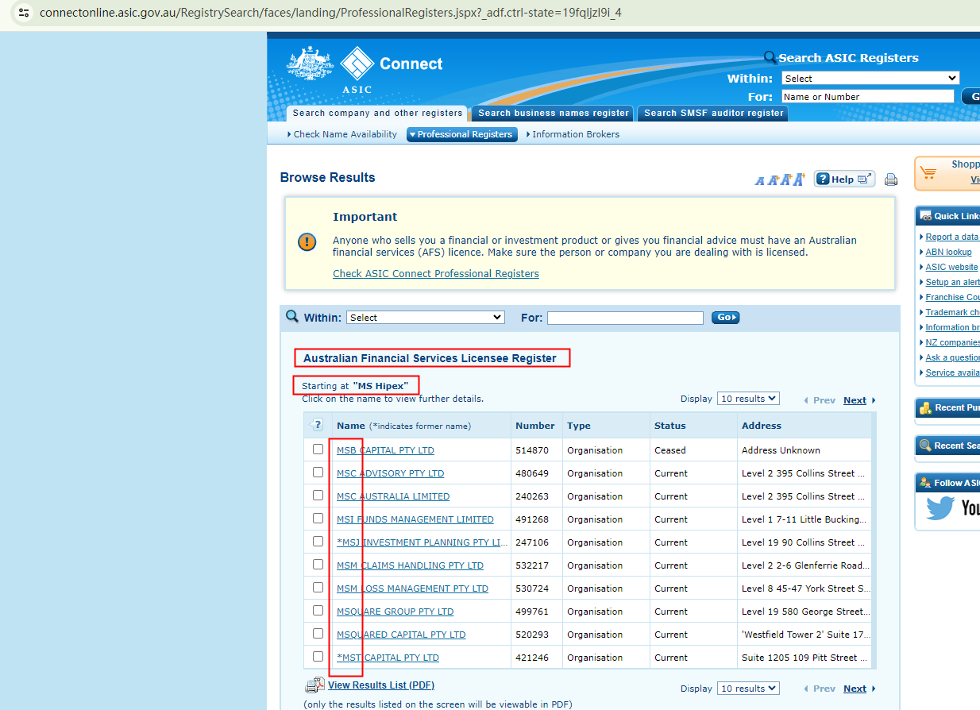Tick the checkbox for MST CAPITAL PTY LTD

[x=318, y=656]
